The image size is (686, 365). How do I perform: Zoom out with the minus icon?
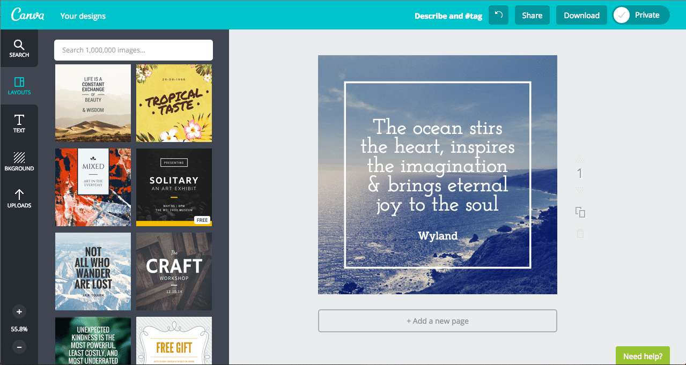[19, 347]
